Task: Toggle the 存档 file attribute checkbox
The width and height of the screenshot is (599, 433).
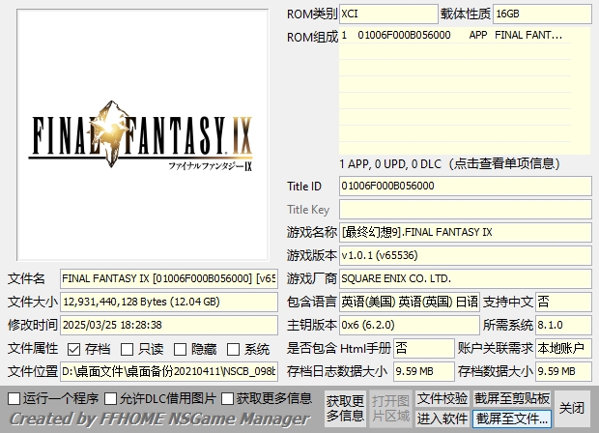Action: pyautogui.click(x=73, y=349)
